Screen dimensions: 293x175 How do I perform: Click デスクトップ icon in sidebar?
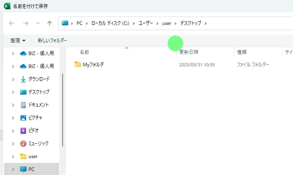pyautogui.click(x=23, y=92)
